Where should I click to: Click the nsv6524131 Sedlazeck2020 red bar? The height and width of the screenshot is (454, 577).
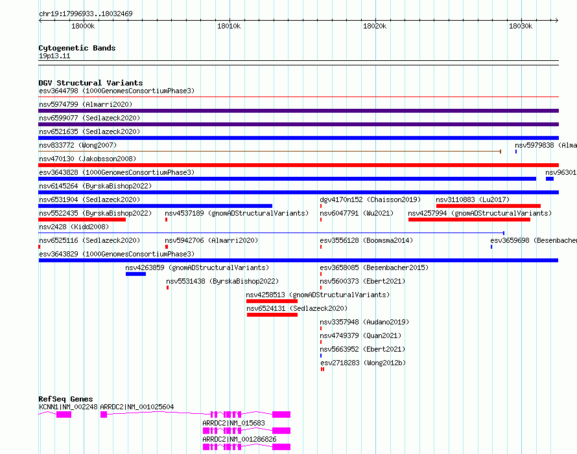[272, 315]
